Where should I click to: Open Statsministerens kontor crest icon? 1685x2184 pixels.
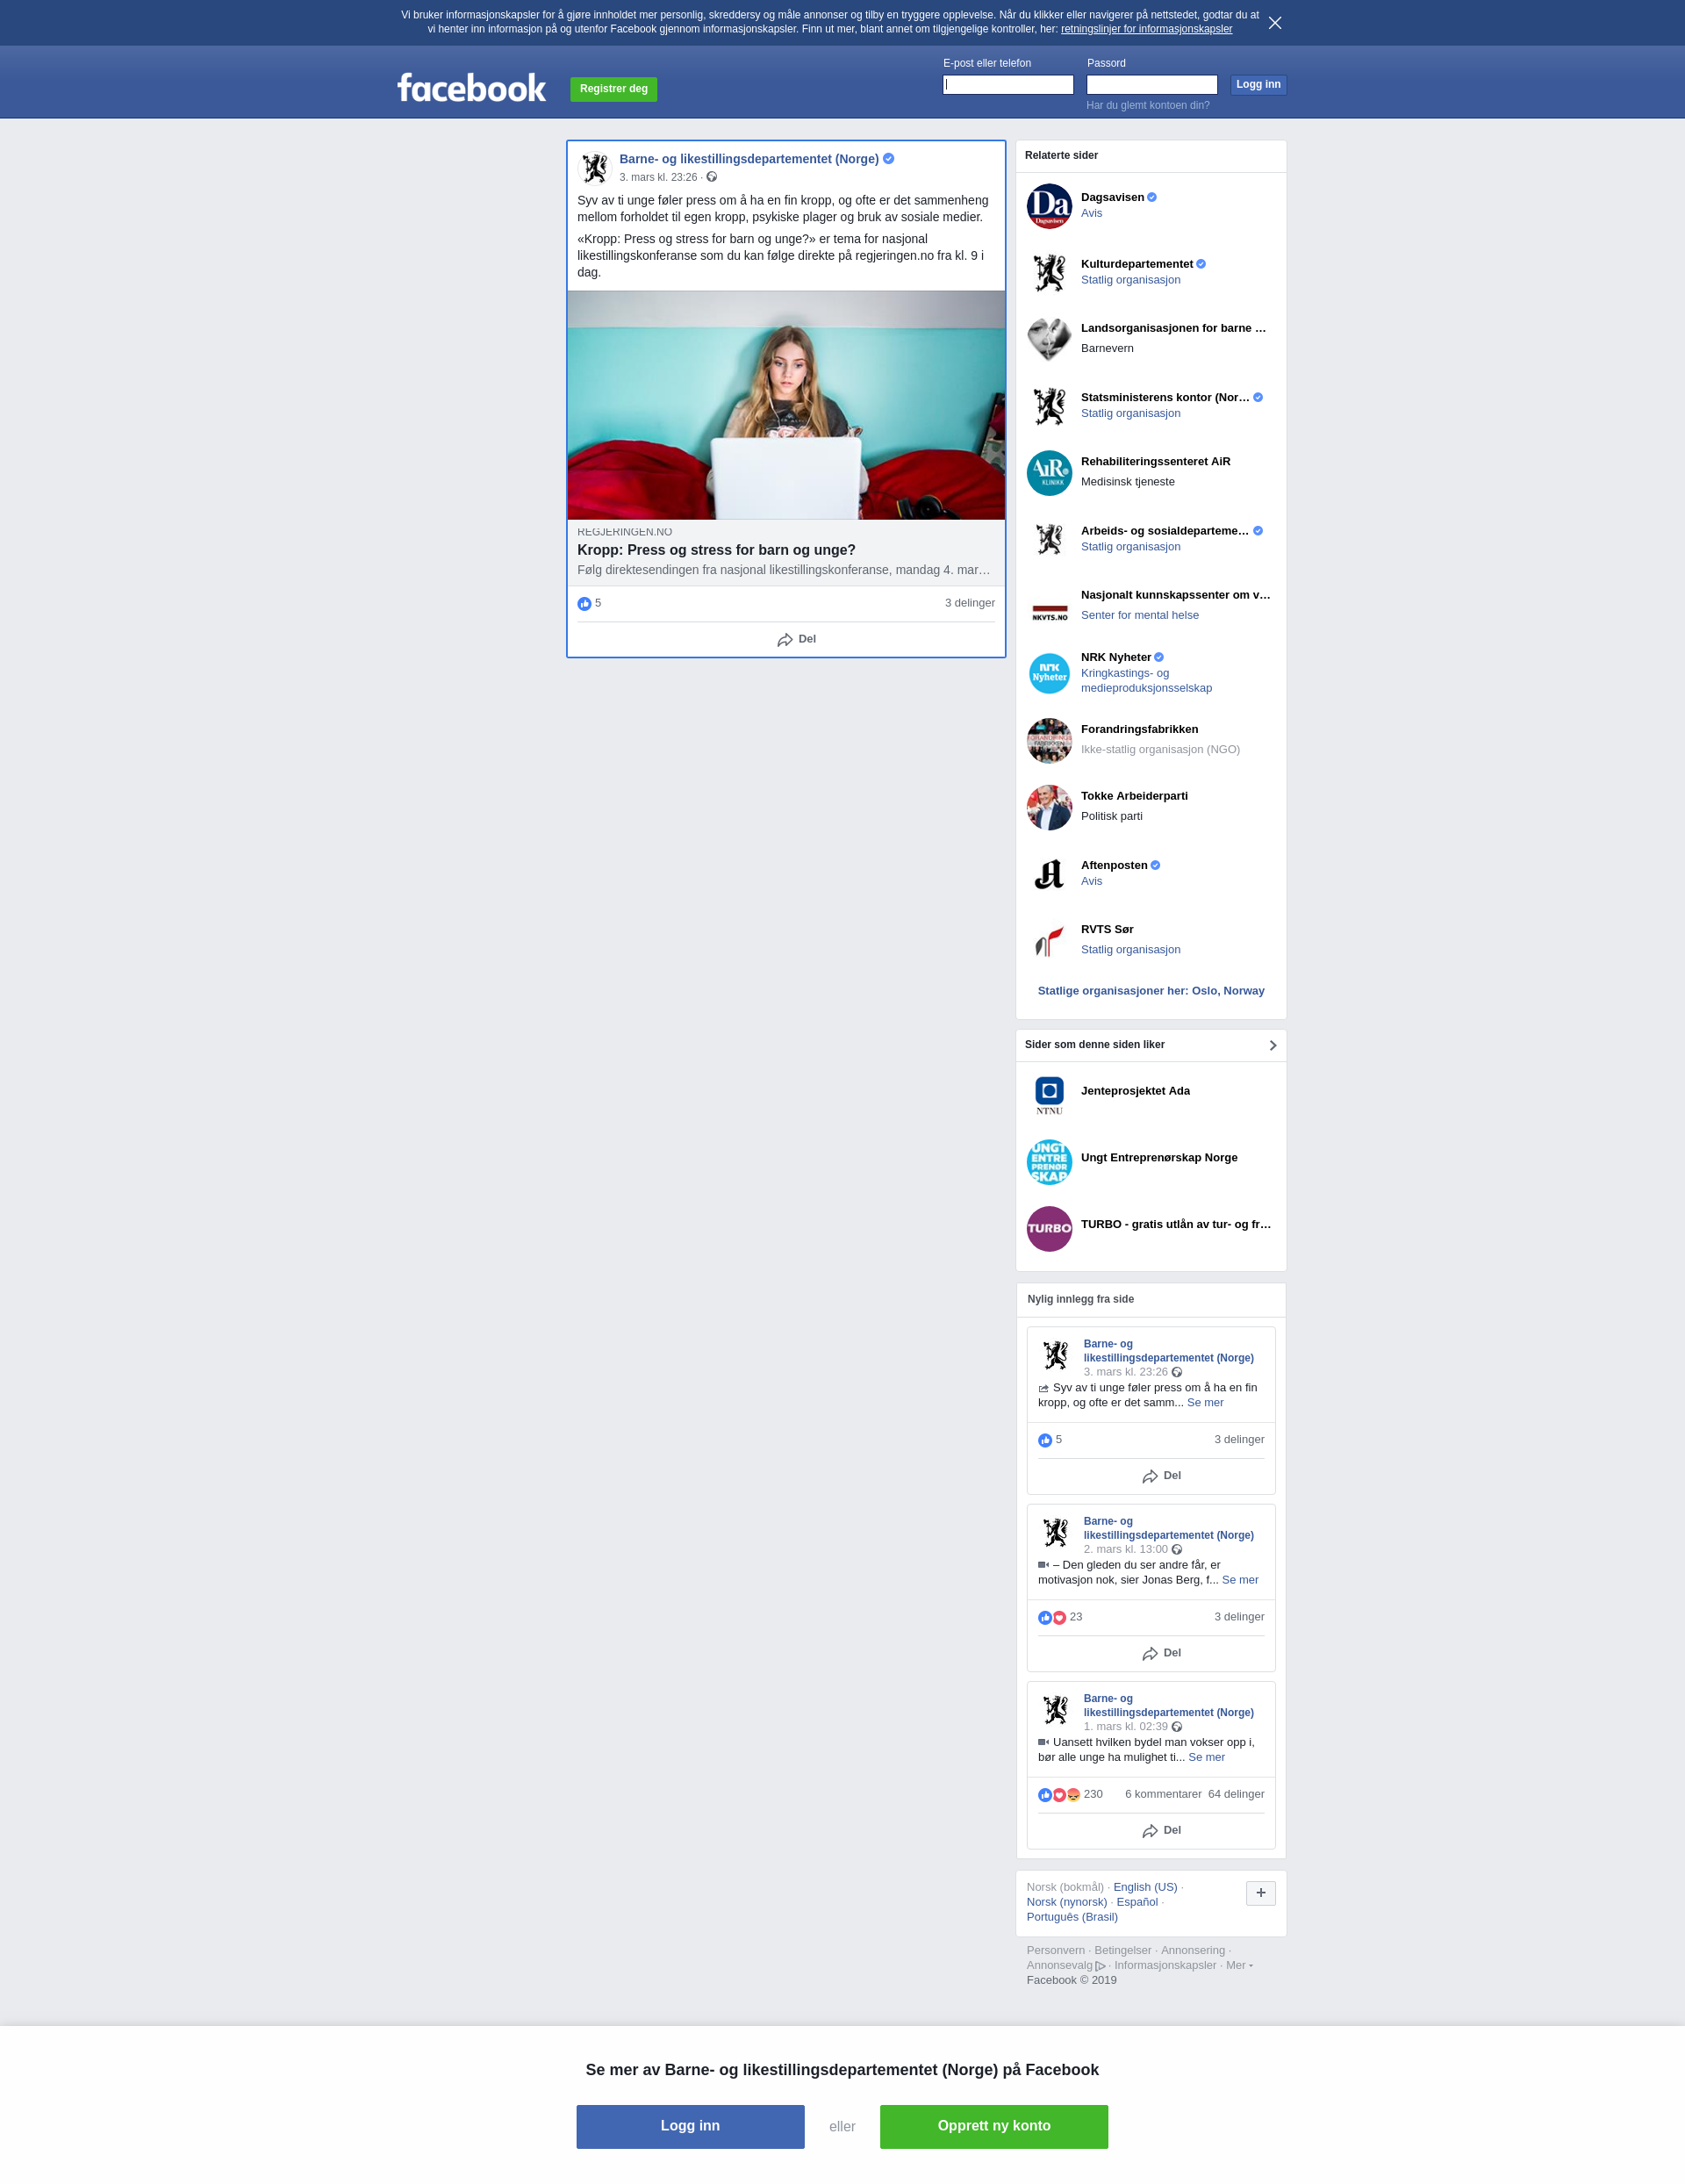coord(1049,406)
